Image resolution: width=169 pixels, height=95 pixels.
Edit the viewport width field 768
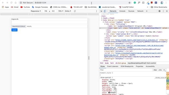point(46,11)
